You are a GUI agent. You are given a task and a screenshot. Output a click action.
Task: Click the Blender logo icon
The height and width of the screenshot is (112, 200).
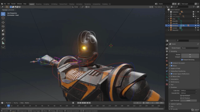2,4
